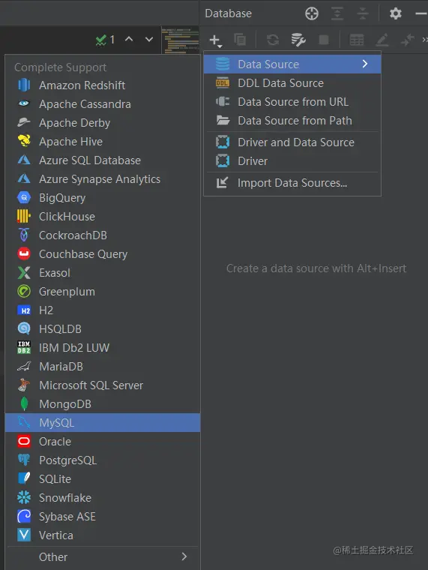The image size is (428, 570).
Task: Select the highlighted MySQL entry
Action: click(103, 423)
